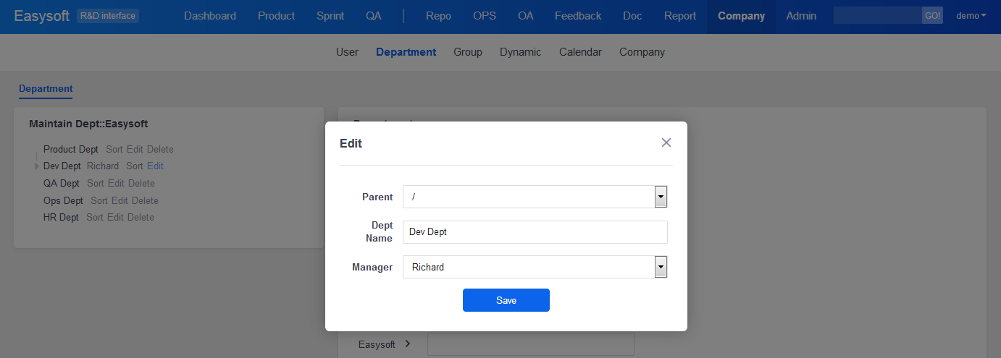
Task: Click the GO! search button
Action: 932,15
